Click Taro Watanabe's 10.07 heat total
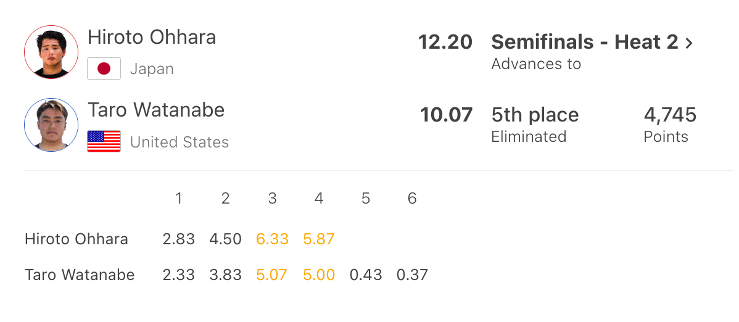The width and height of the screenshot is (739, 322). pos(446,115)
